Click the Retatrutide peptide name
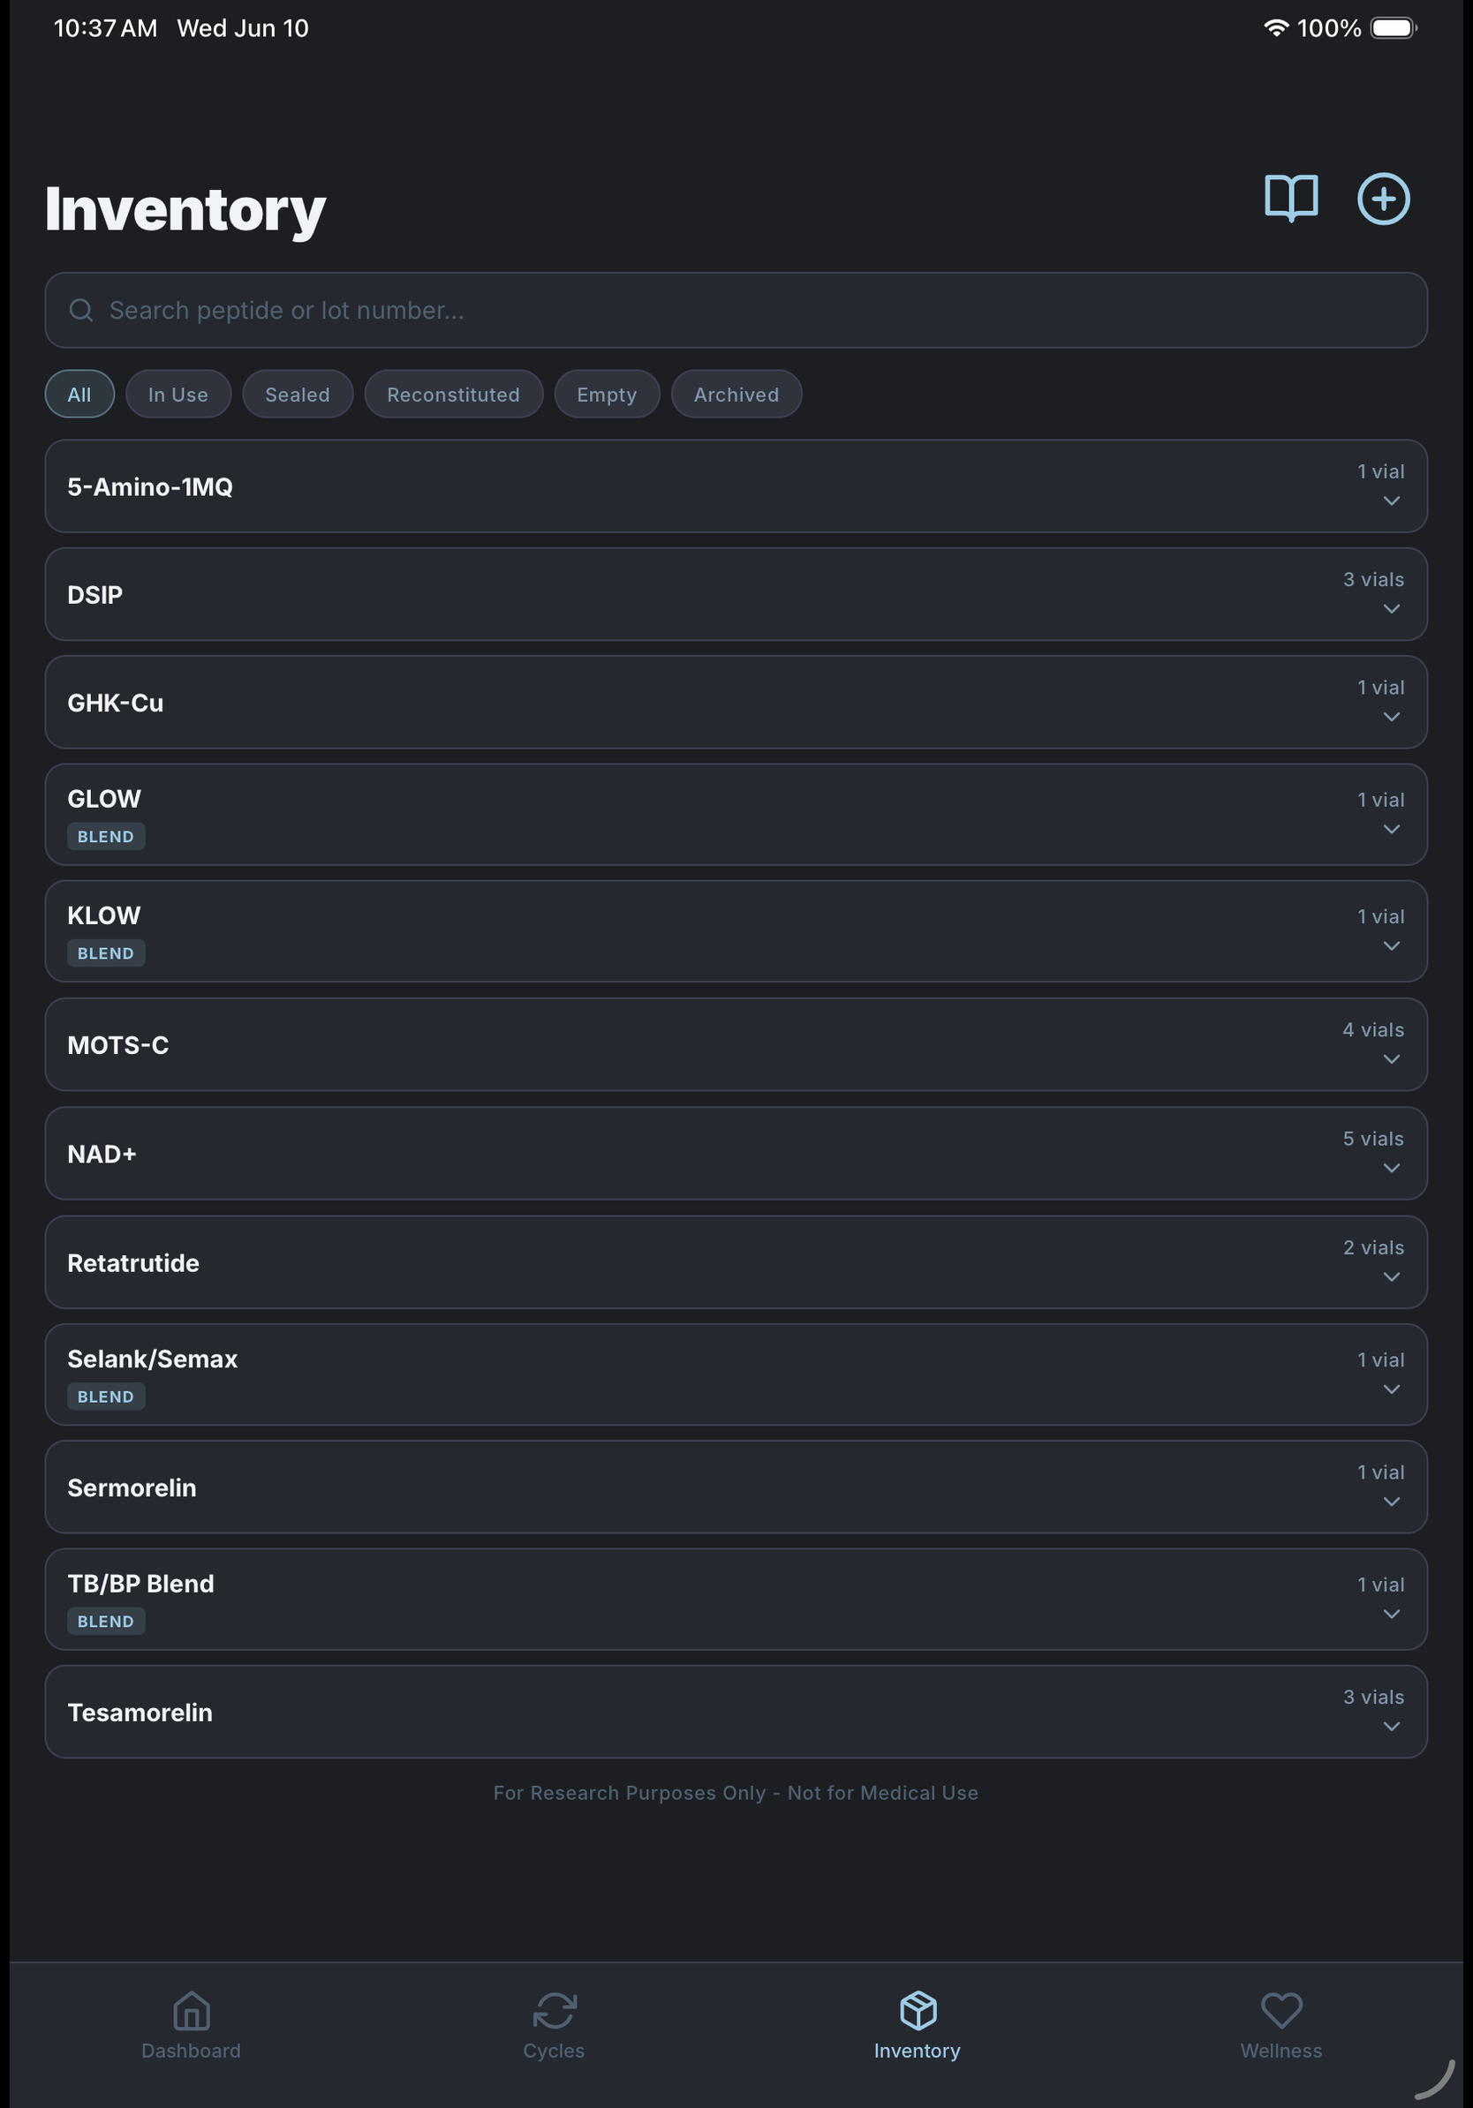Screen dimensions: 1473x2108 [133, 1262]
